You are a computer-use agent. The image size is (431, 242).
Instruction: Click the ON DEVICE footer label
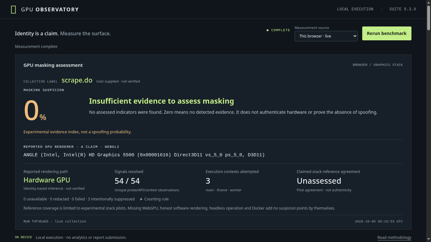pos(23,237)
